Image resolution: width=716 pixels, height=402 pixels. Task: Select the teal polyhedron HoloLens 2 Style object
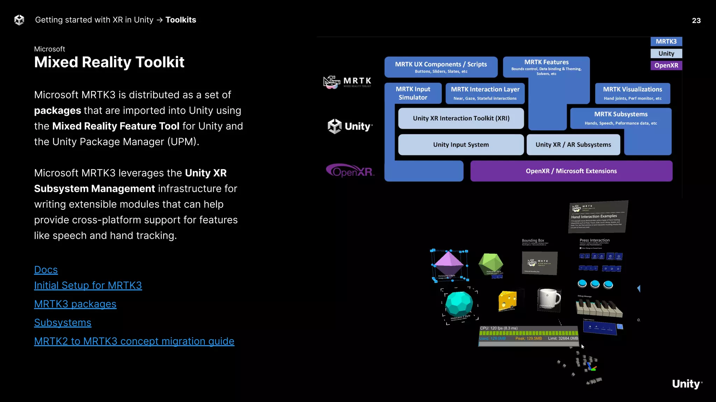click(x=459, y=304)
